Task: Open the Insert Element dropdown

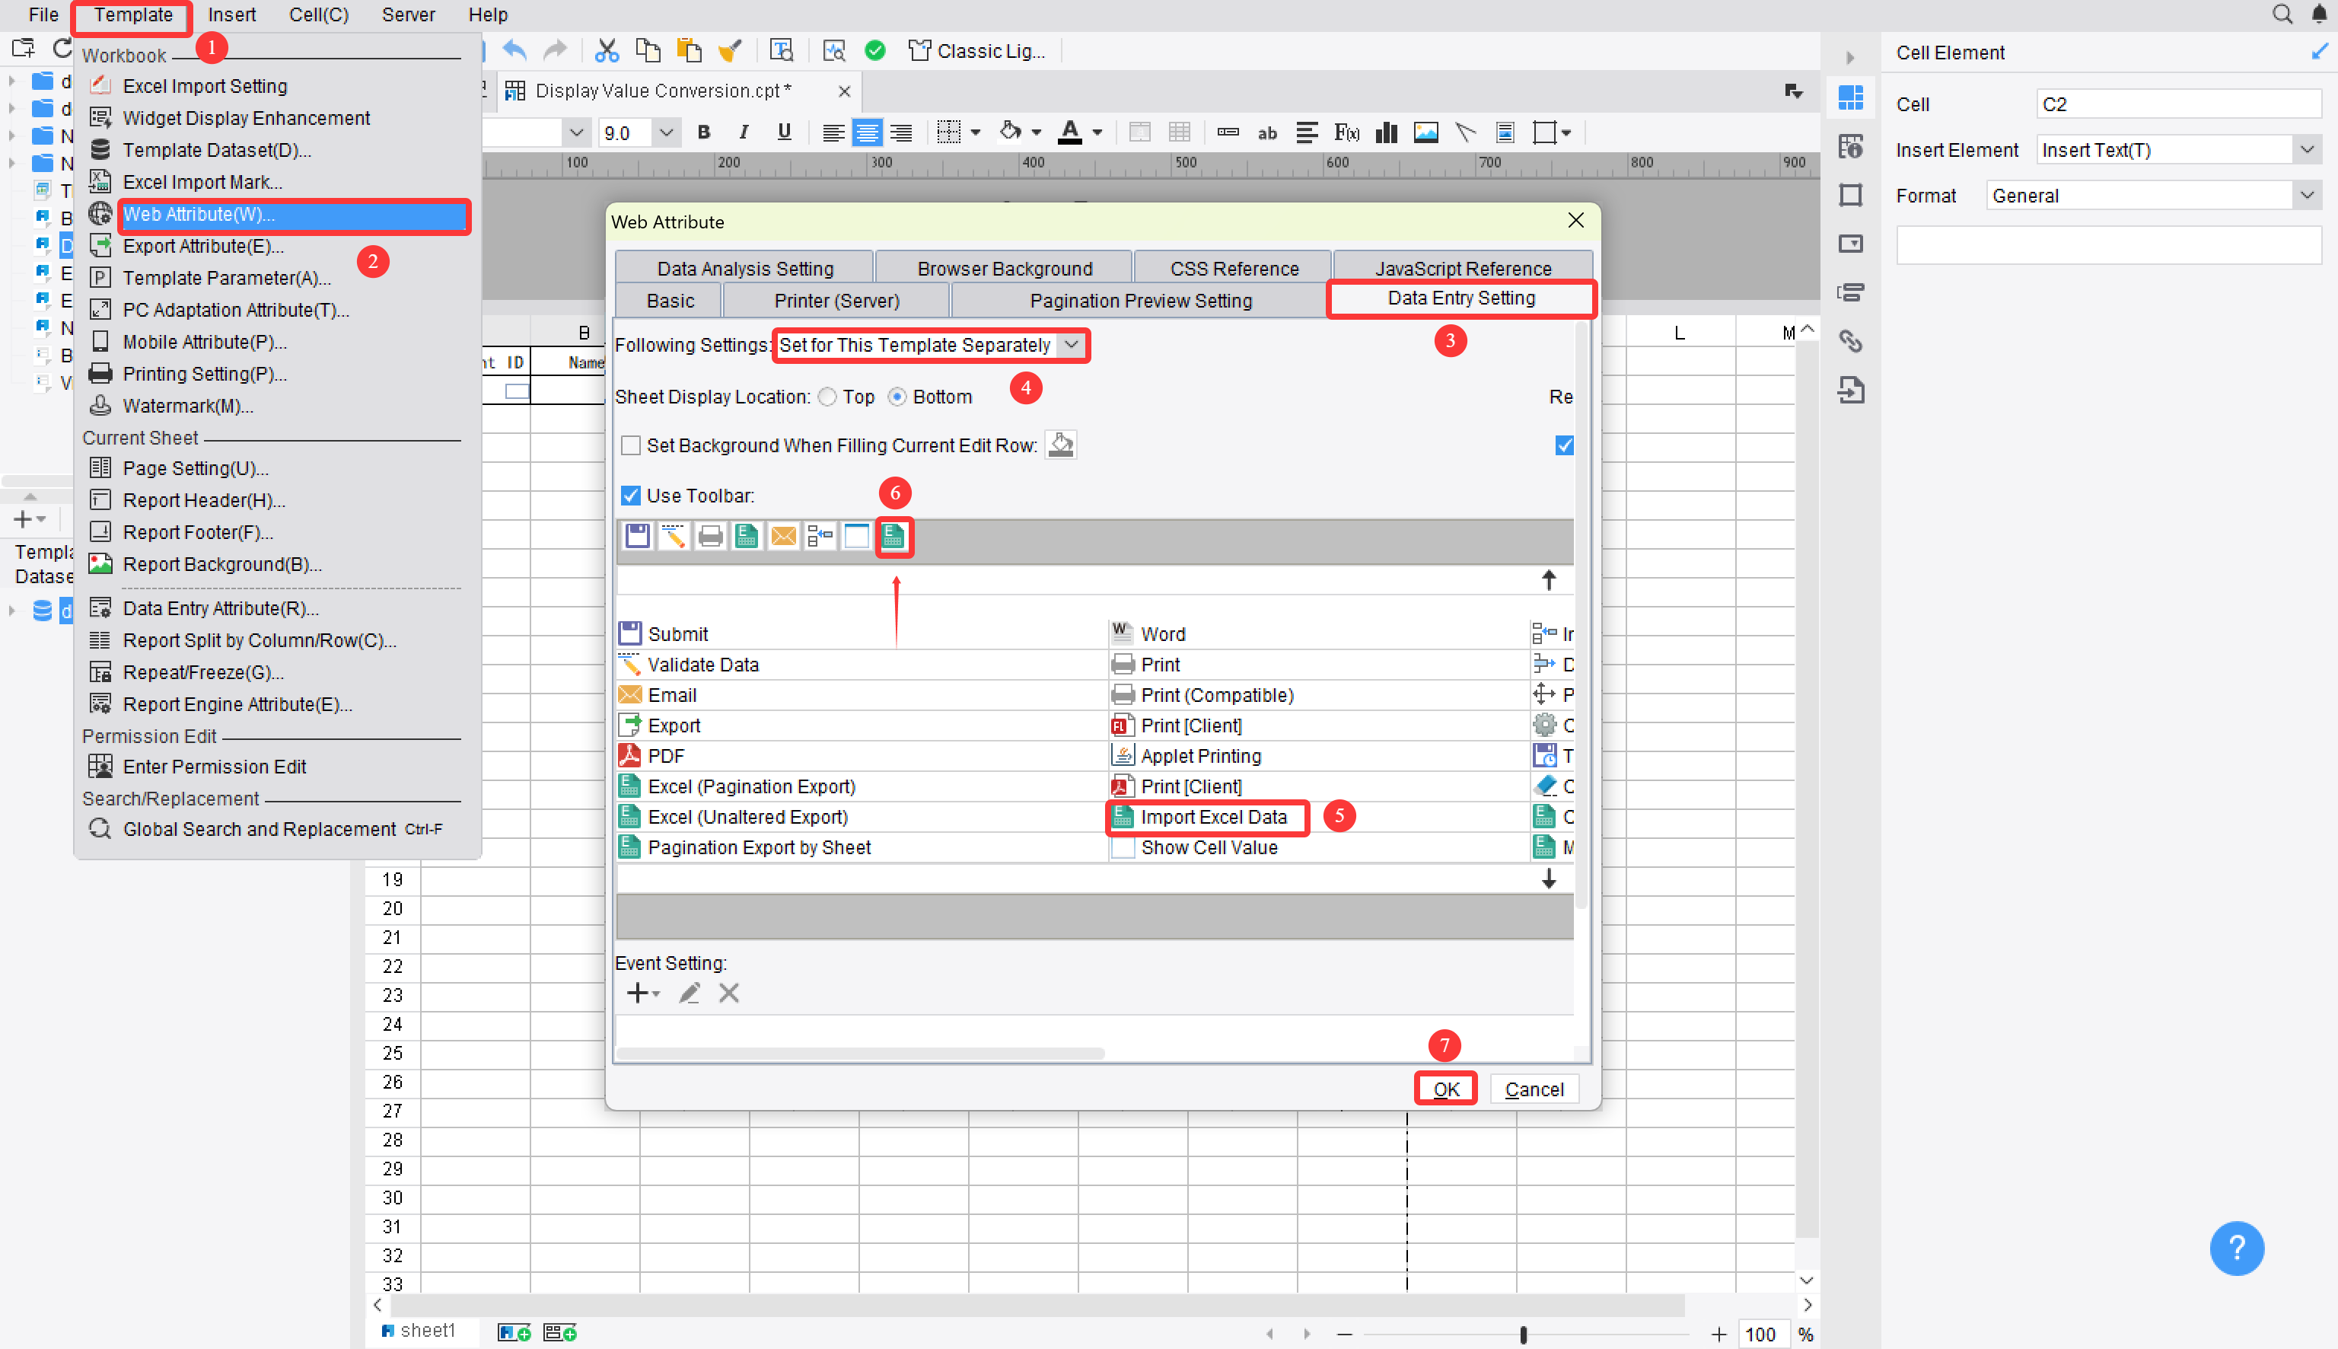Action: point(2308,150)
